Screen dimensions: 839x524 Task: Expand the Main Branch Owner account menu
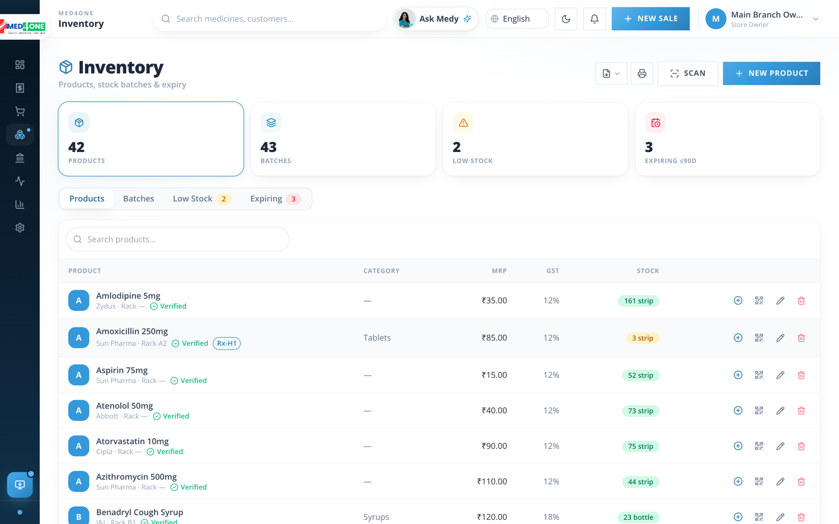[x=762, y=19]
